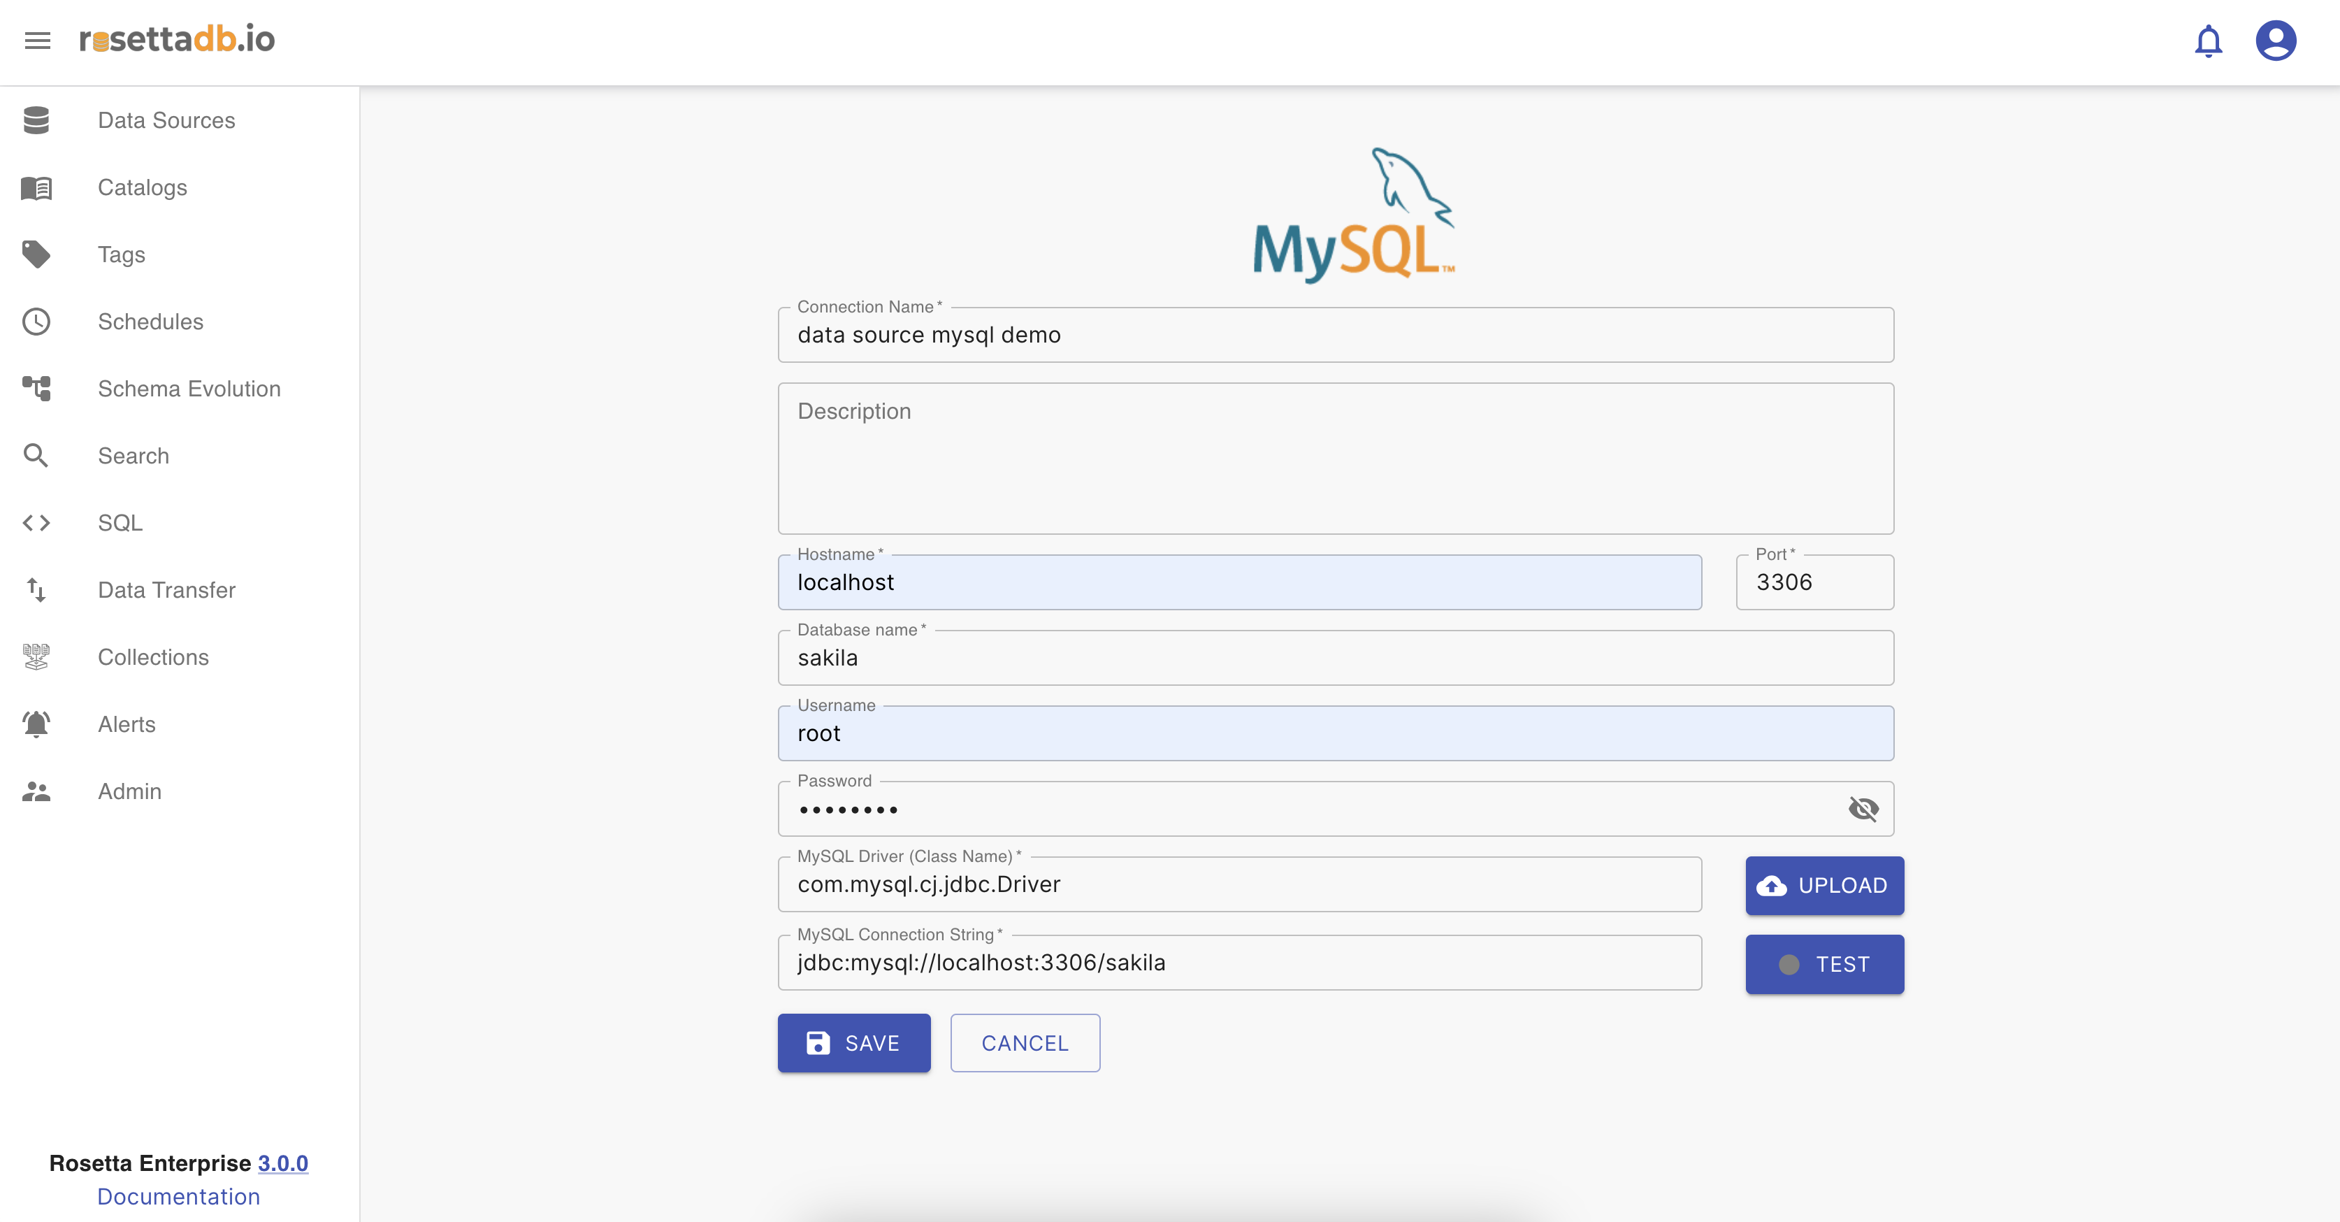Open the hamburger navigation menu
This screenshot has height=1222, width=2340.
coord(37,40)
